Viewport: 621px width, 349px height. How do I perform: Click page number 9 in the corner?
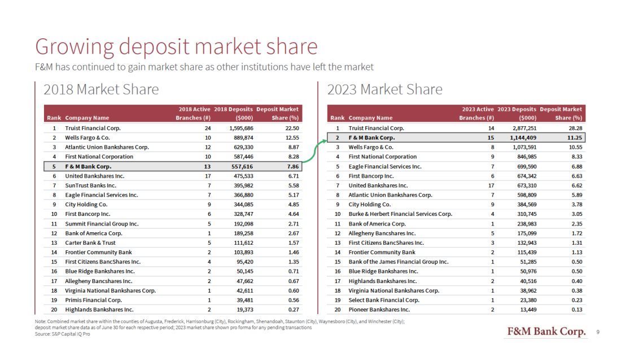pyautogui.click(x=598, y=333)
